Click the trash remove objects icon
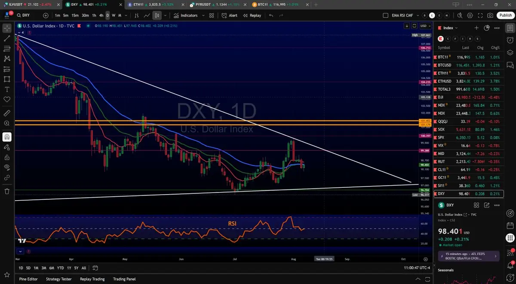The image size is (516, 284). point(7,191)
